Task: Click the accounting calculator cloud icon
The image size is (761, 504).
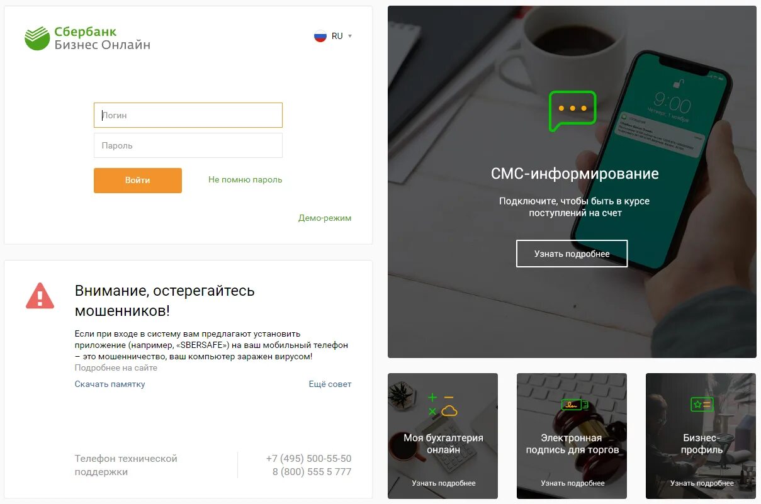Action: pyautogui.click(x=442, y=405)
